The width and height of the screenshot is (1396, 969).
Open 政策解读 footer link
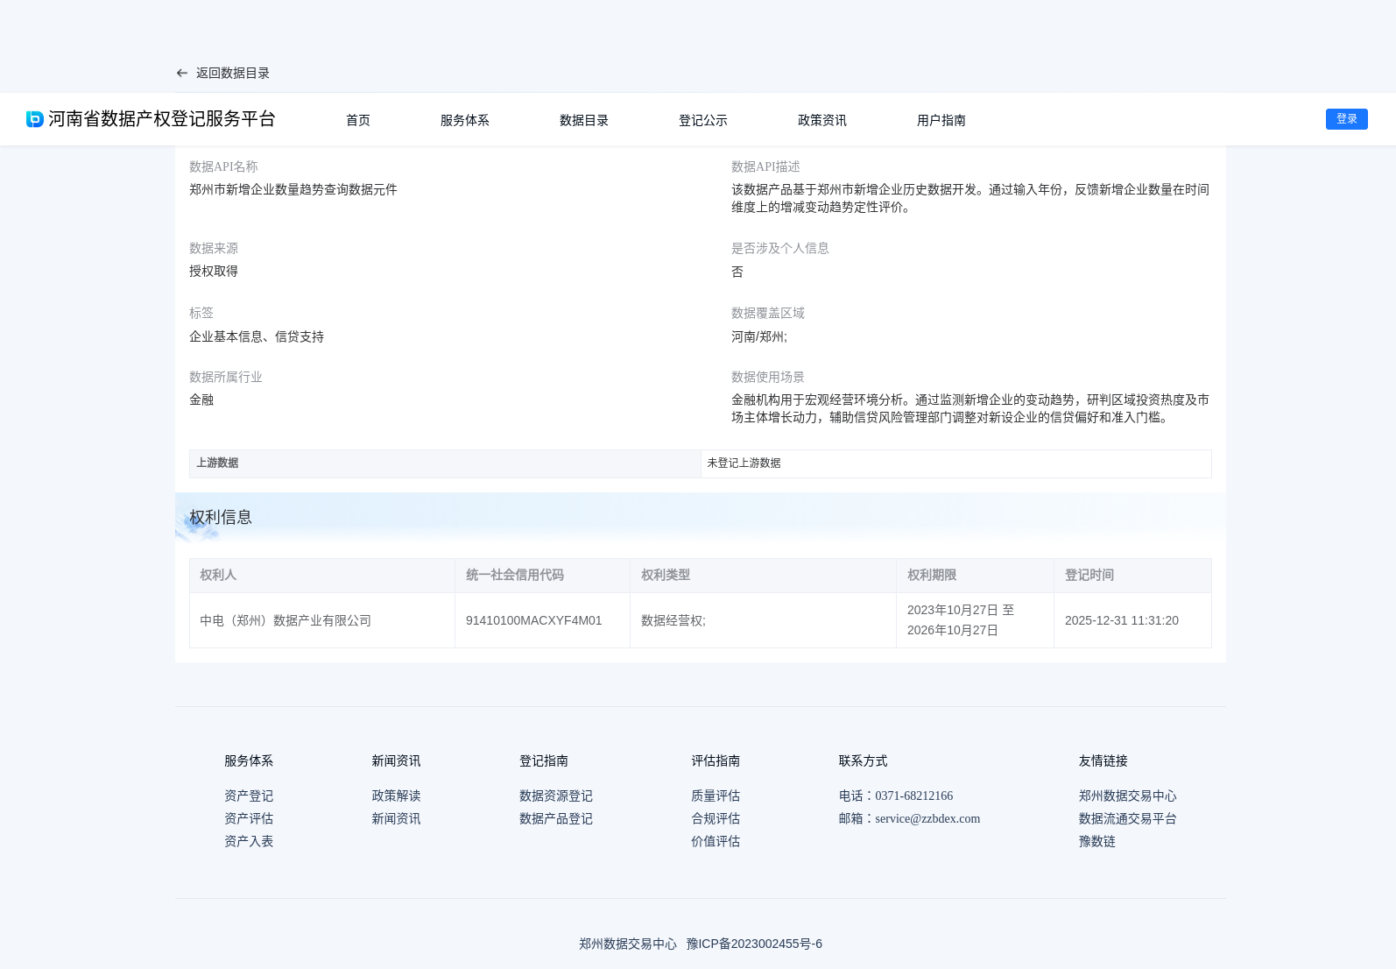tap(396, 796)
